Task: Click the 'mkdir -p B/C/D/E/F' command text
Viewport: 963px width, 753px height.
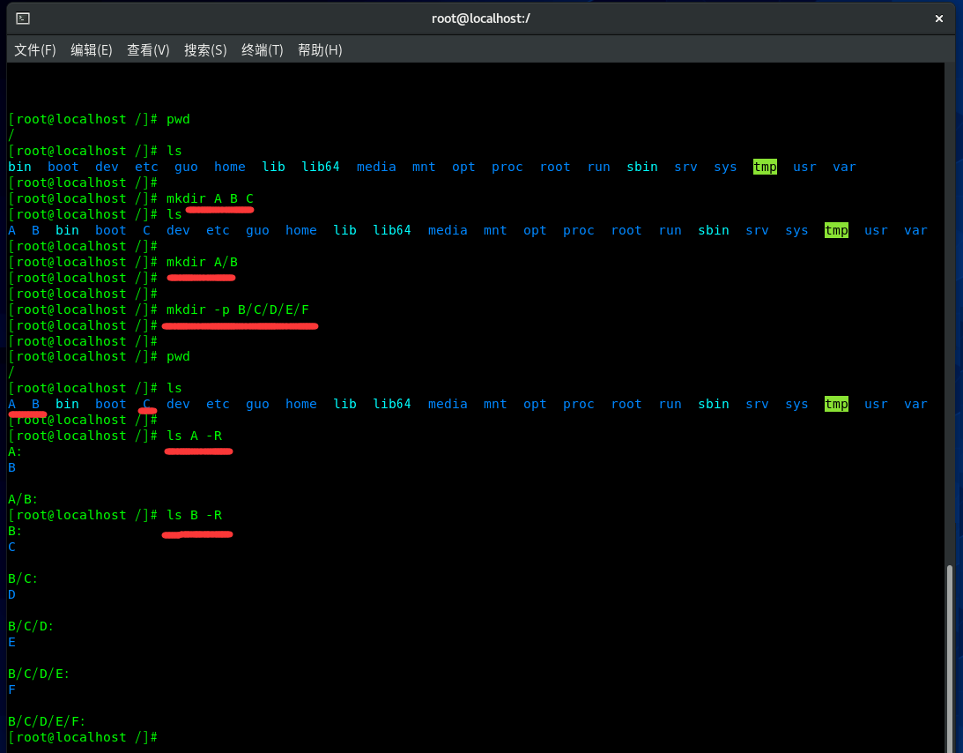Action: (238, 309)
